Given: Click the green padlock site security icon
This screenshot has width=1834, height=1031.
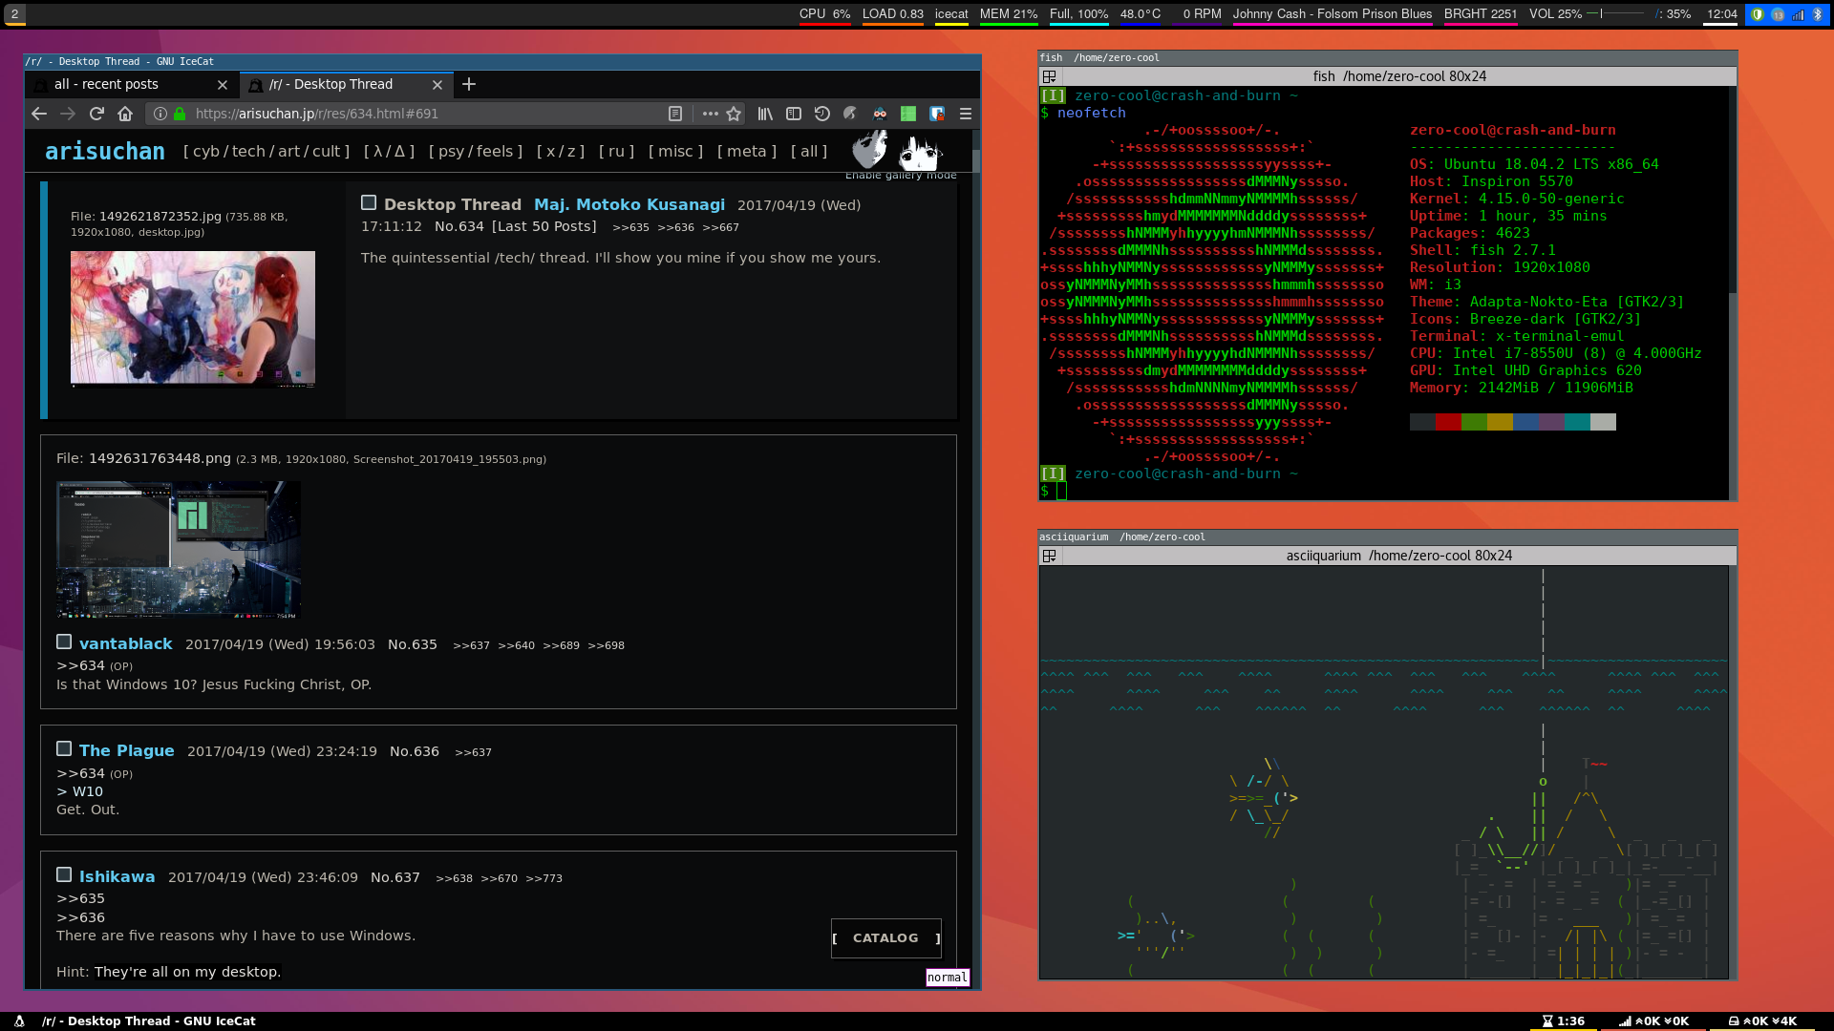Looking at the screenshot, I should [180, 114].
